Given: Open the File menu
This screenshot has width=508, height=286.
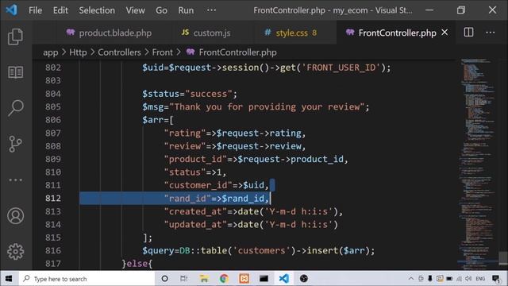Looking at the screenshot, I should point(35,10).
